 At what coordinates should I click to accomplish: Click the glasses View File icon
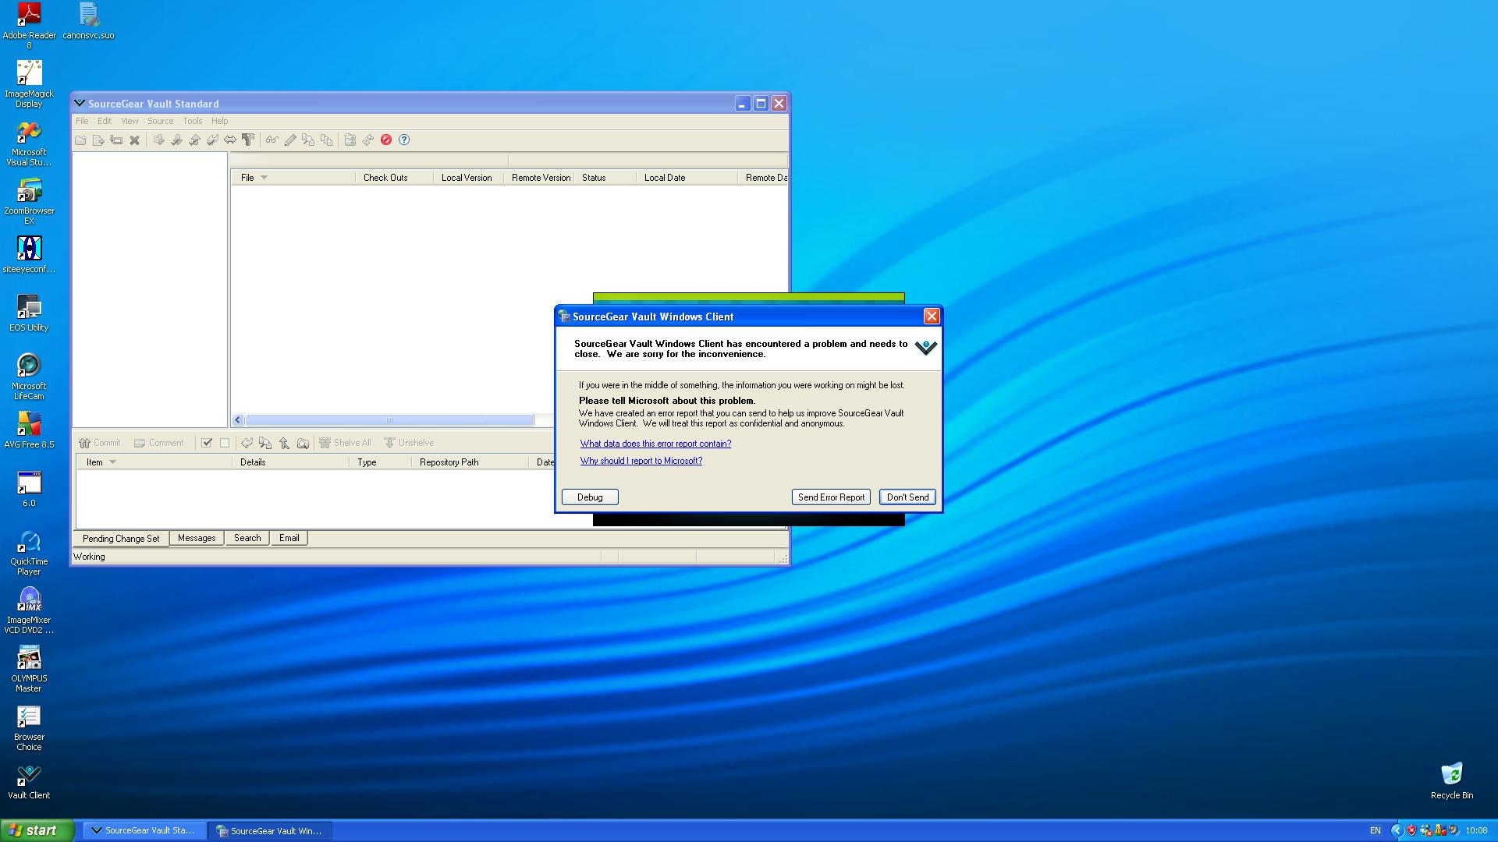272,140
